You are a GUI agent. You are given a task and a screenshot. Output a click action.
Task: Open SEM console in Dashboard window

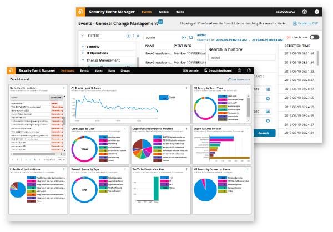coord(191,70)
